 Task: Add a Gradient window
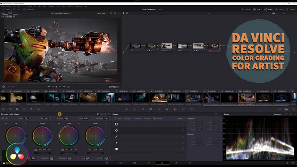(x=158, y=119)
